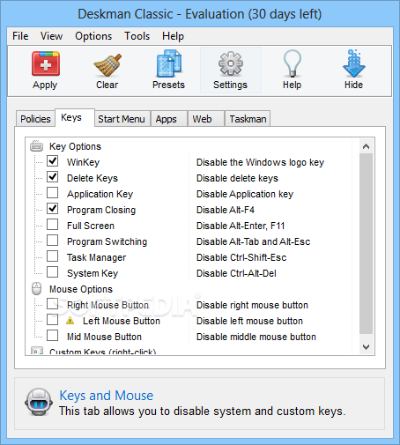Open the Help menu
The height and width of the screenshot is (445, 400).
173,36
